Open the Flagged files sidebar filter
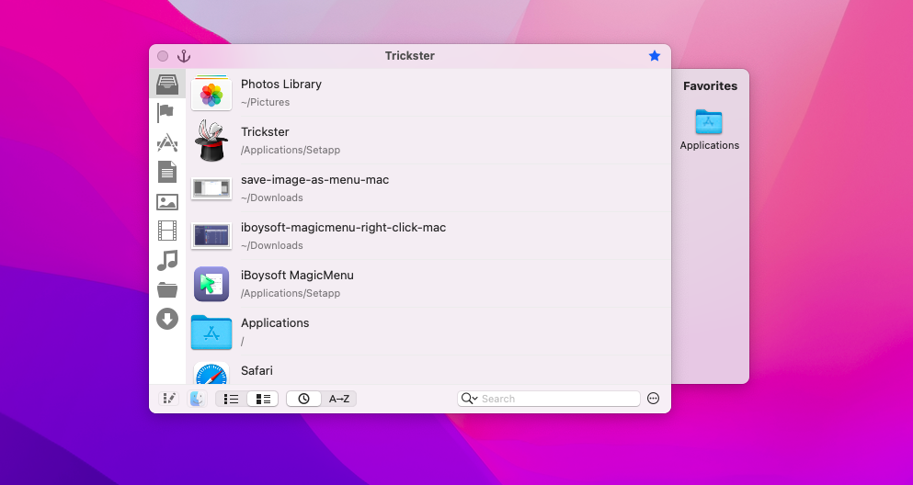This screenshot has height=485, width=913. [165, 112]
